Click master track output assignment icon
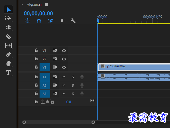This screenshot has height=128, width=170. (x=92, y=101)
